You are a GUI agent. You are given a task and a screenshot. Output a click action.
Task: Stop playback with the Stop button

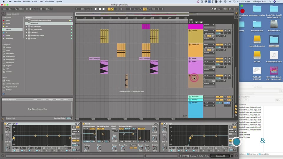click(x=100, y=9)
